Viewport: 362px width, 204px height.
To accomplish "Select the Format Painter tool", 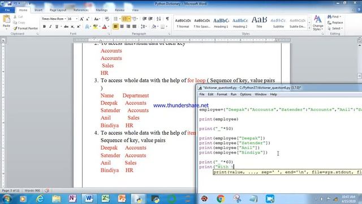I will pyautogui.click(x=25, y=28).
